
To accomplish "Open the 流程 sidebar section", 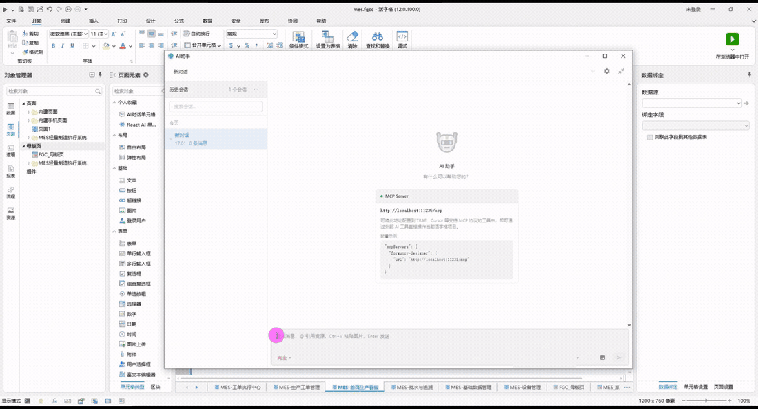I will (x=10, y=193).
